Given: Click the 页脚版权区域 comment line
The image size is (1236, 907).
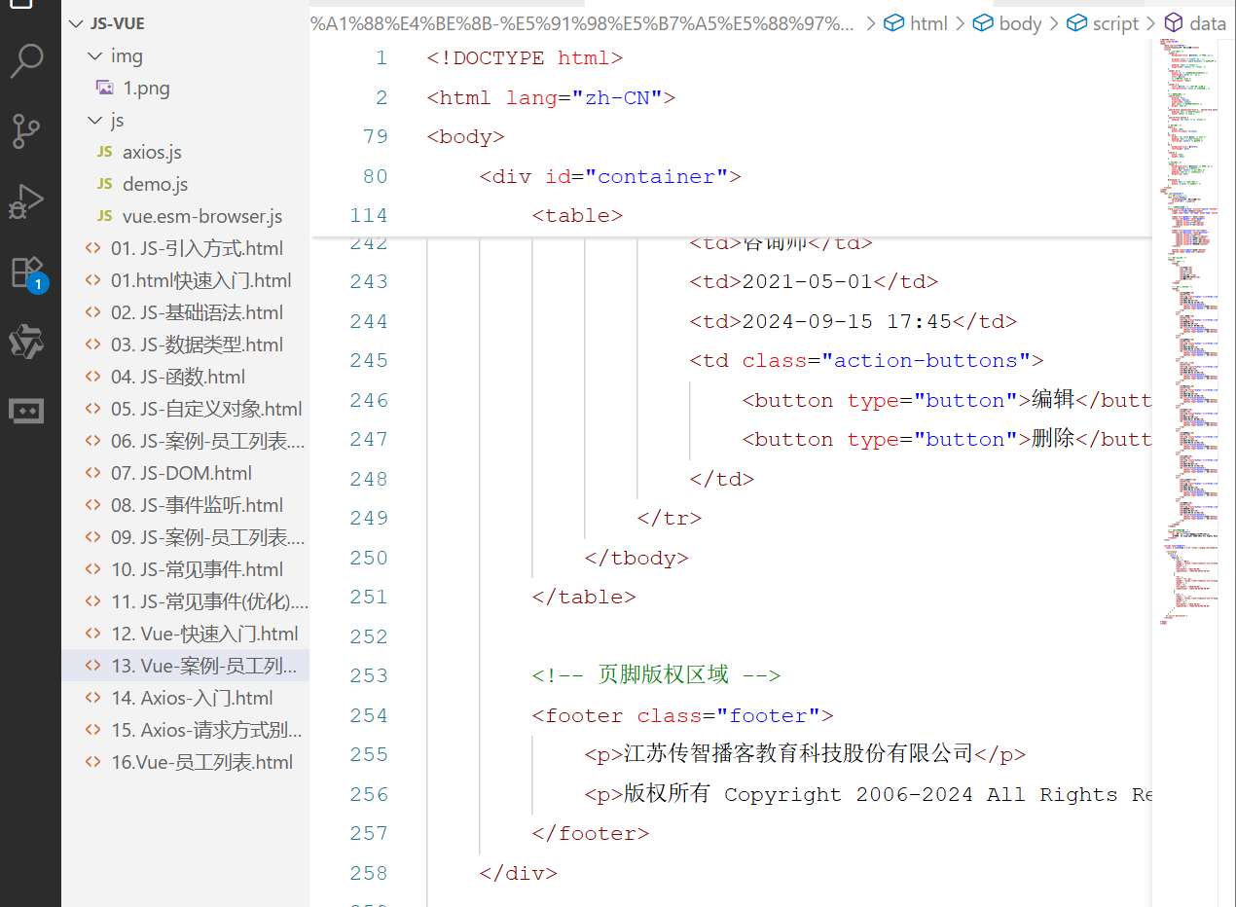Looking at the screenshot, I should click(656, 675).
